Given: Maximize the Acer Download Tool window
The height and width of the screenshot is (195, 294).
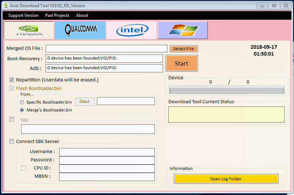Looking at the screenshot, I should coord(274,6).
